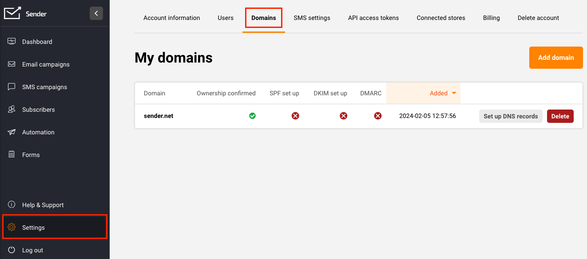Image resolution: width=587 pixels, height=259 pixels.
Task: Sort domains by the Added column arrow
Action: pos(454,93)
